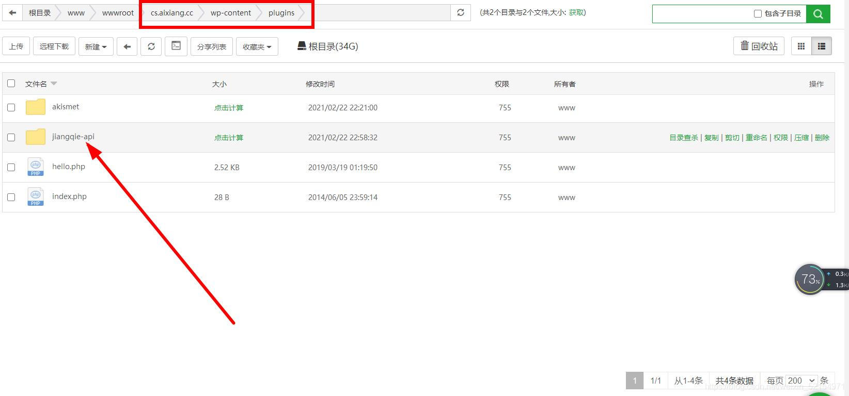The width and height of the screenshot is (849, 396).
Task: Click the 73% system monitor widget
Action: (810, 279)
